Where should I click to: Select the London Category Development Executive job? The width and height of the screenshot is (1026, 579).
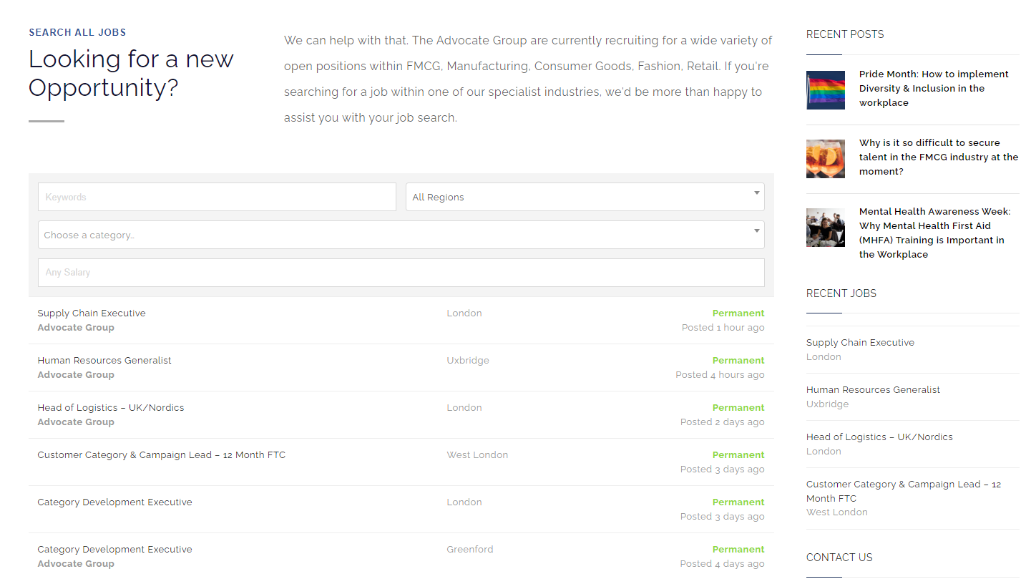[114, 502]
